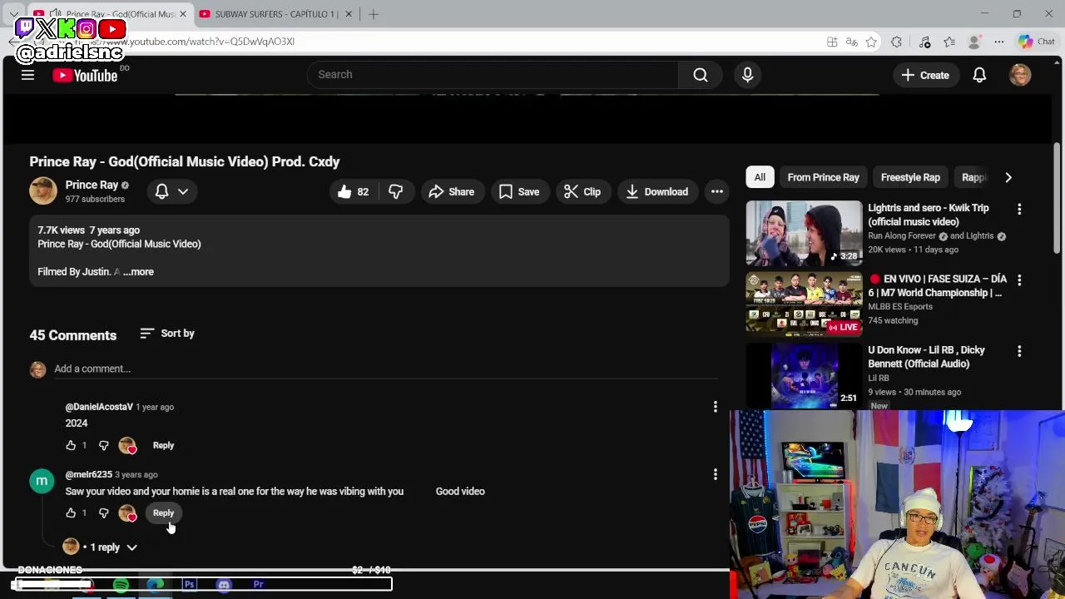The width and height of the screenshot is (1065, 599).
Task: Like the DanielAcostaV comment
Action: pos(71,445)
